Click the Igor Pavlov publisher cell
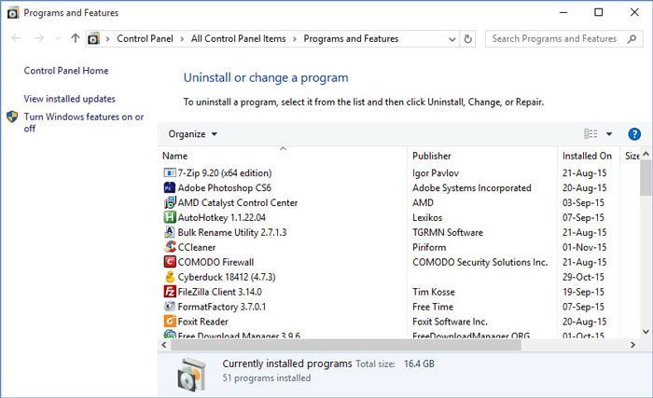Image resolution: width=653 pixels, height=398 pixels. 436,172
